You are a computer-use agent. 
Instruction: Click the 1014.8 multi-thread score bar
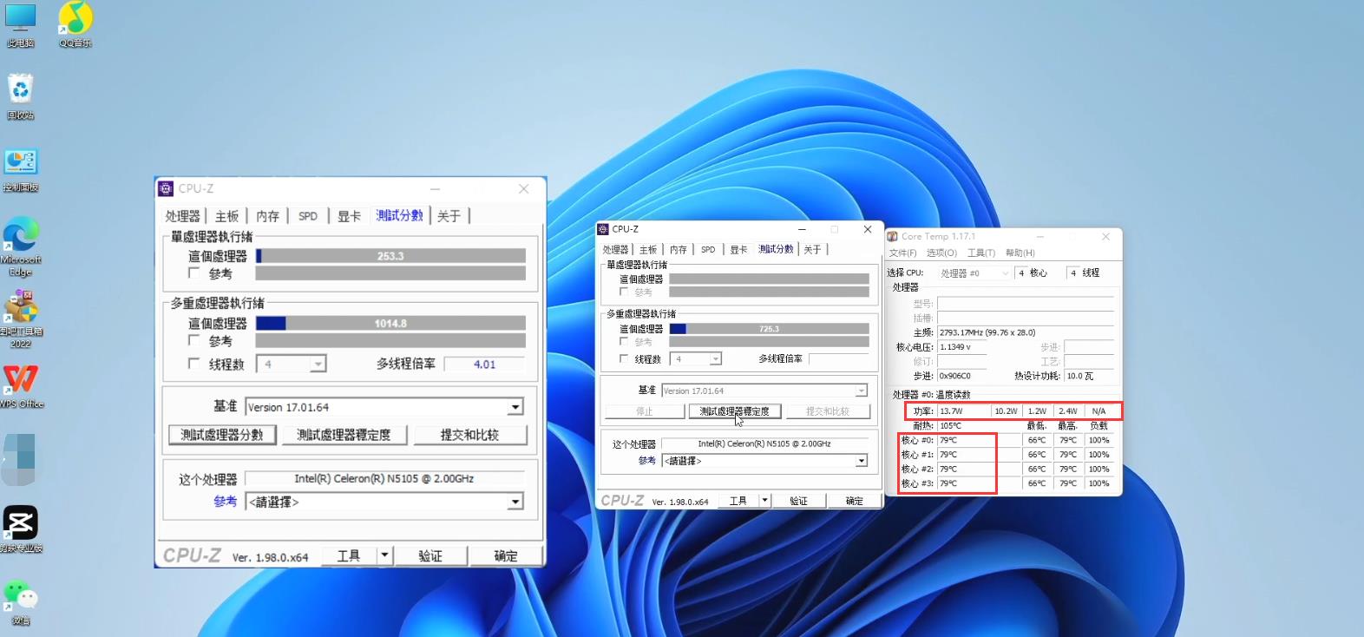pos(390,323)
